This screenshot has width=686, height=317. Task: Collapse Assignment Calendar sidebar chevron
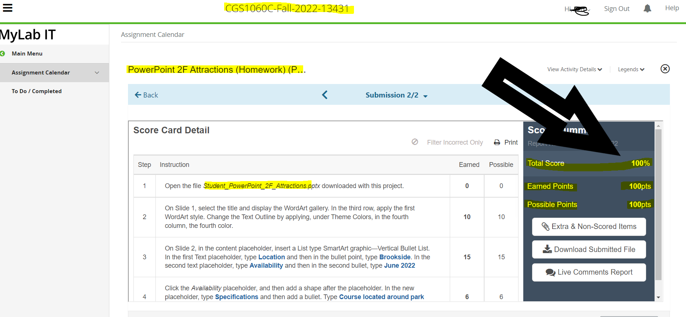click(x=97, y=73)
